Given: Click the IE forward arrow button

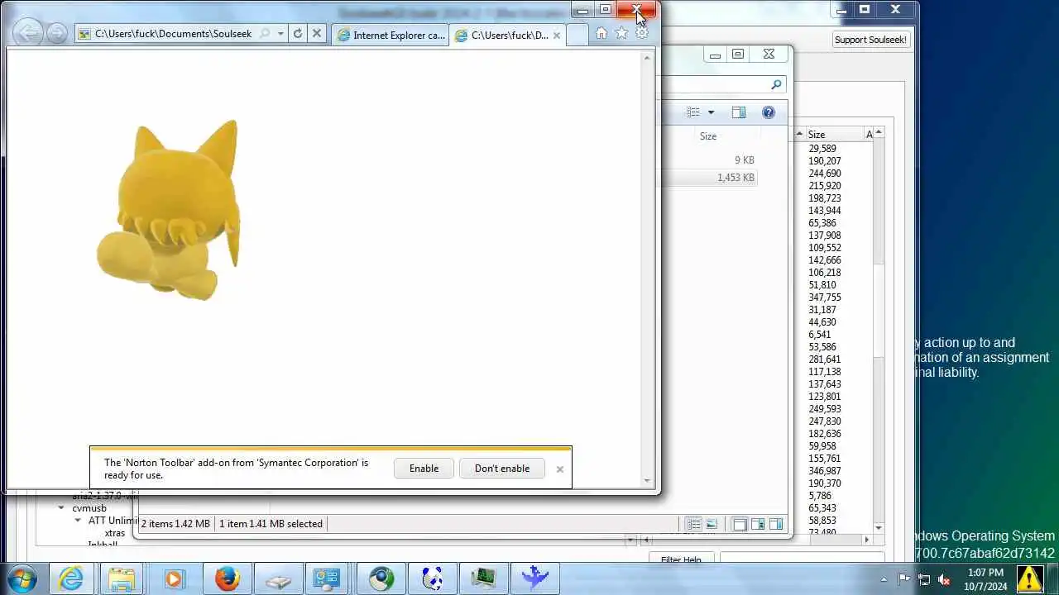Looking at the screenshot, I should pyautogui.click(x=57, y=33).
